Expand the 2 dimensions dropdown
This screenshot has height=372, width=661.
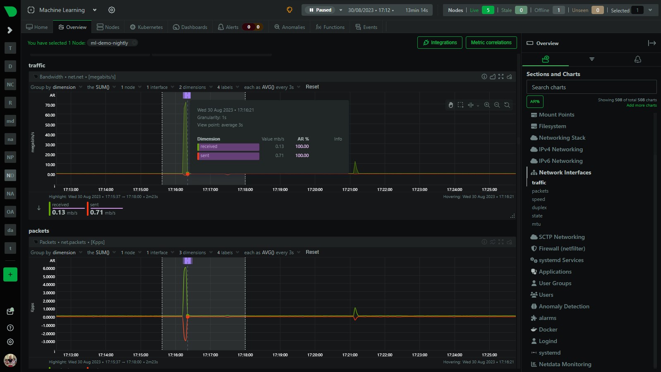coord(196,87)
